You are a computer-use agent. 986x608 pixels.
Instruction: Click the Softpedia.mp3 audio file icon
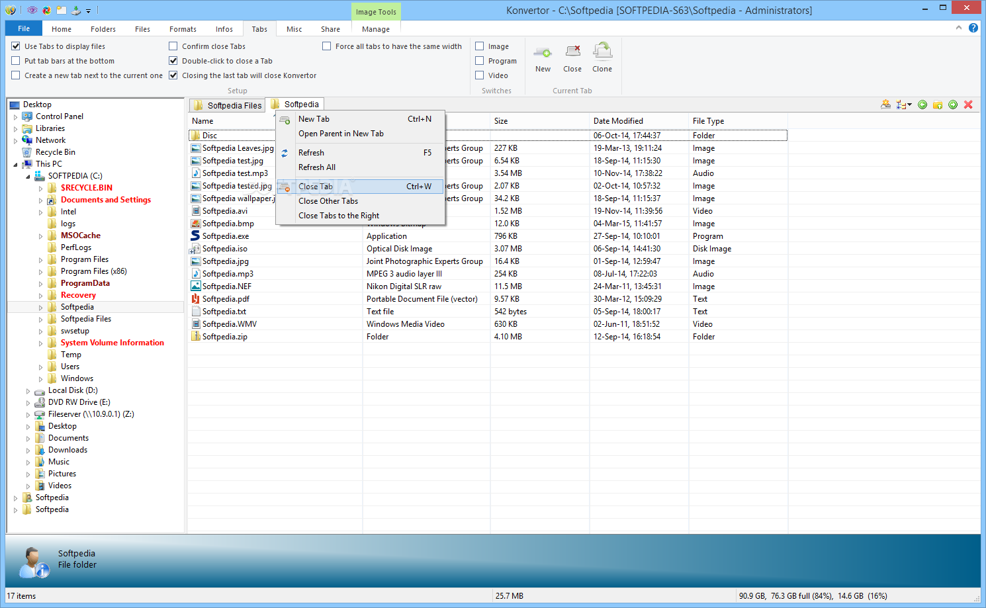click(195, 273)
